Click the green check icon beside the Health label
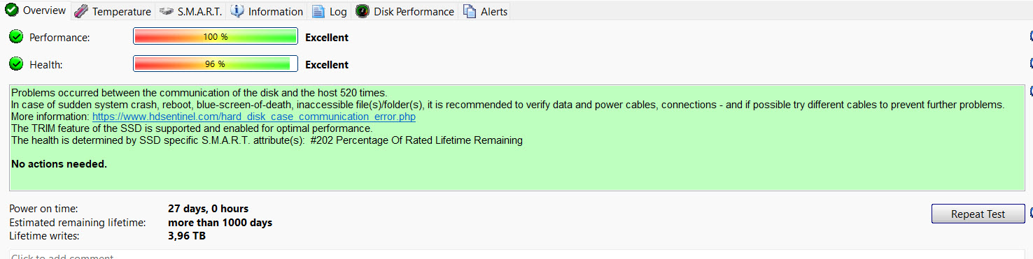The height and width of the screenshot is (259, 1033). 16,64
